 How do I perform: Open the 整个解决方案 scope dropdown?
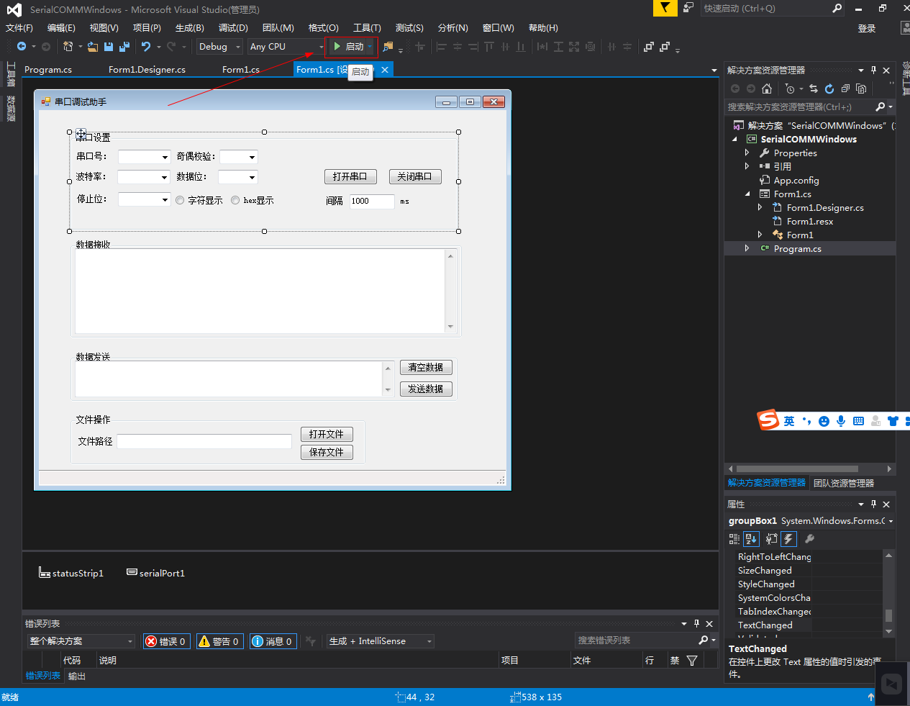[81, 641]
